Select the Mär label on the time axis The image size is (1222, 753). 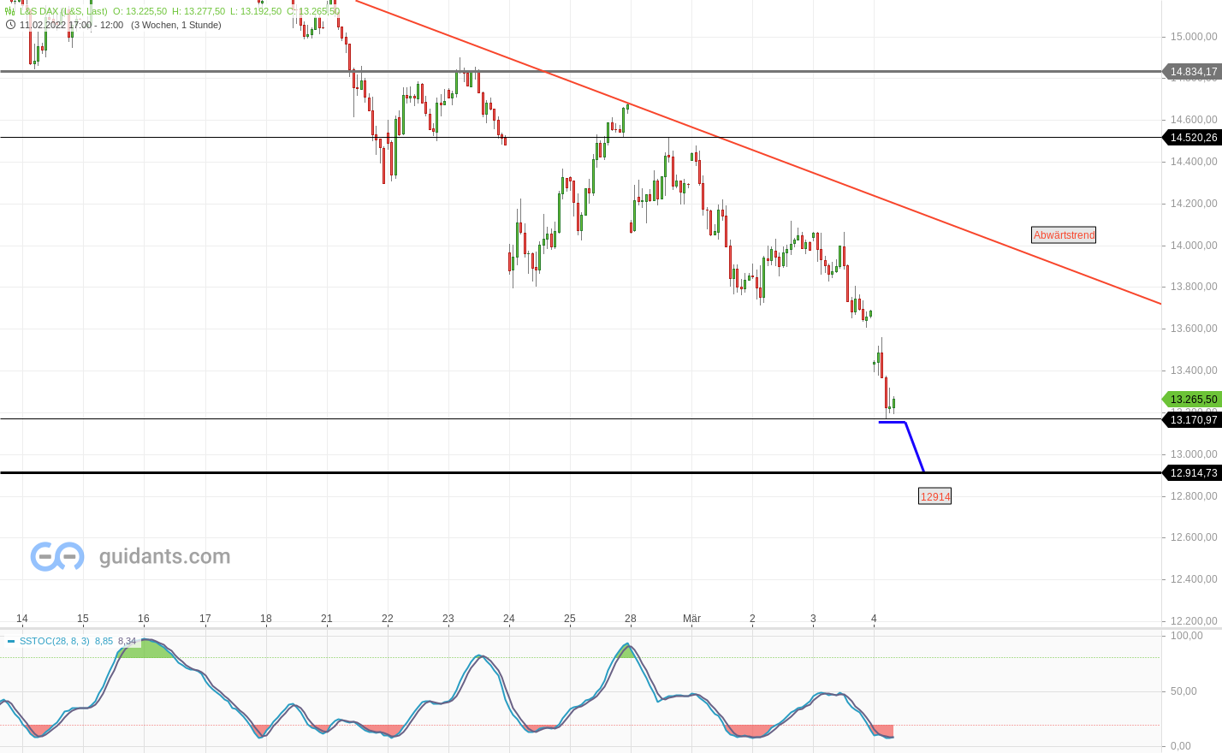(692, 619)
